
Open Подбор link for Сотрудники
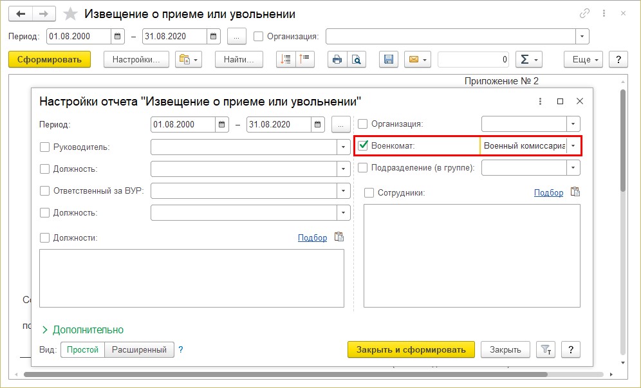tap(548, 192)
